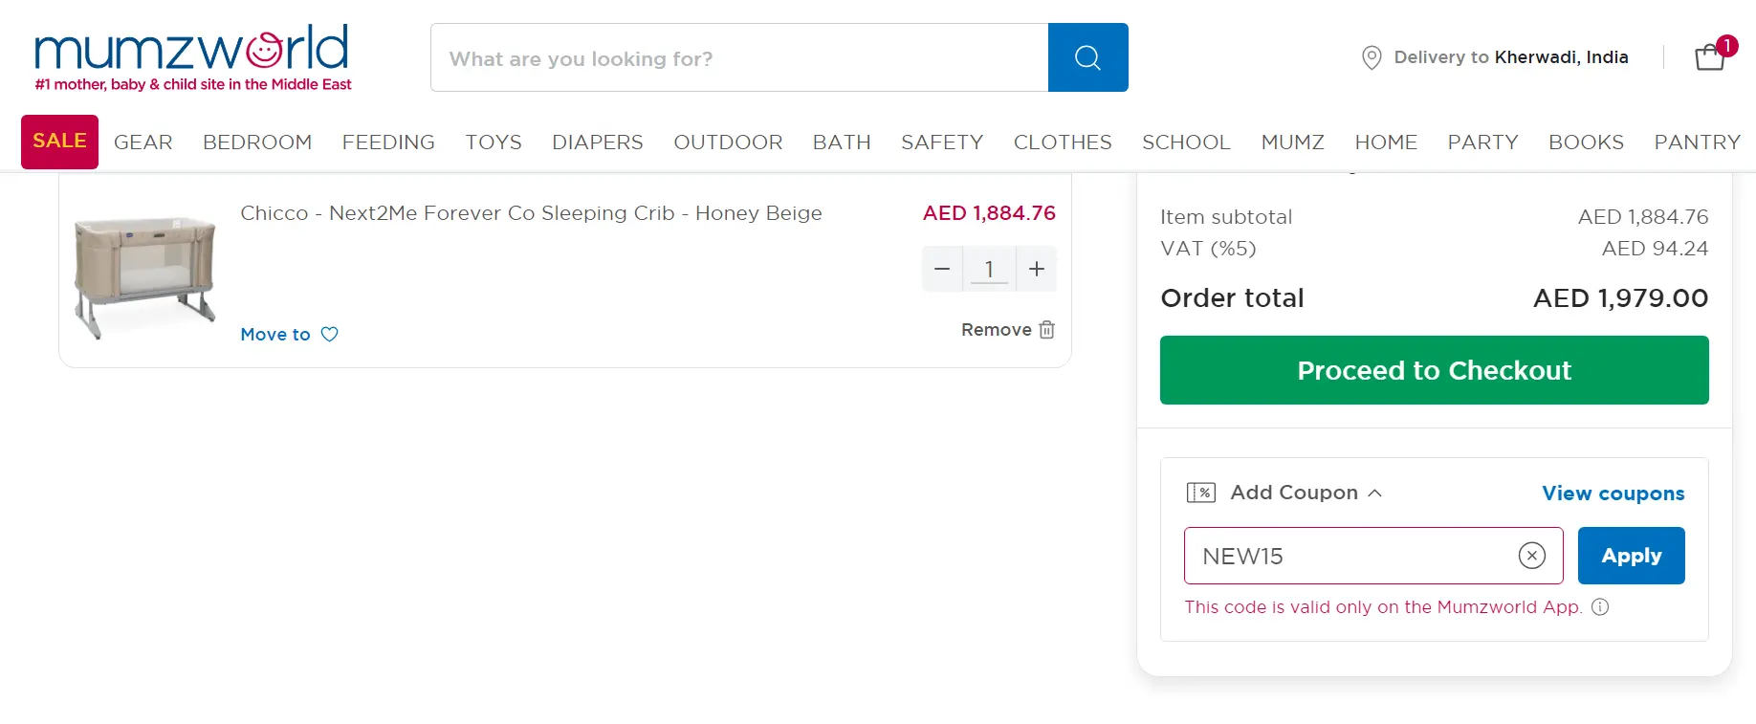Viewport: 1756px width, 724px height.
Task: Open the HOME category menu
Action: click(1386, 143)
